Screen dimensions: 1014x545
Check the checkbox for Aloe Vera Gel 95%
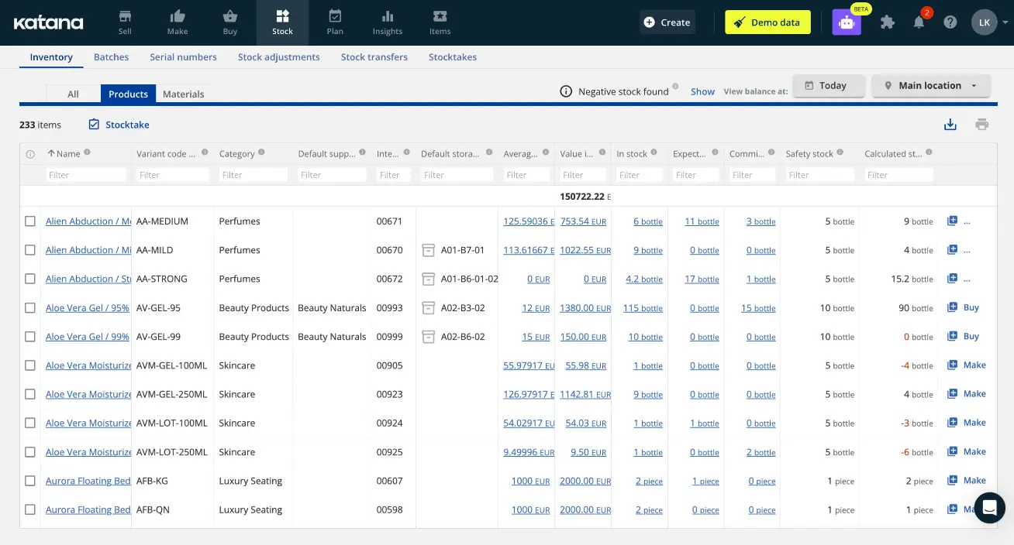pyautogui.click(x=30, y=307)
